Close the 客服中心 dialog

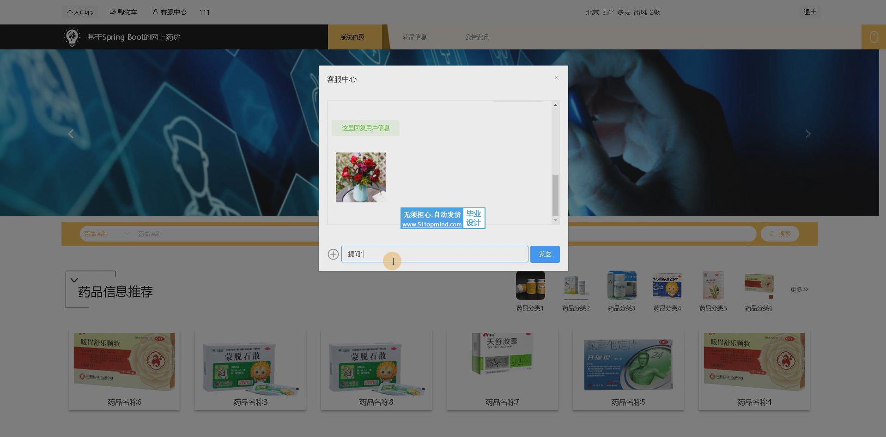point(557,78)
